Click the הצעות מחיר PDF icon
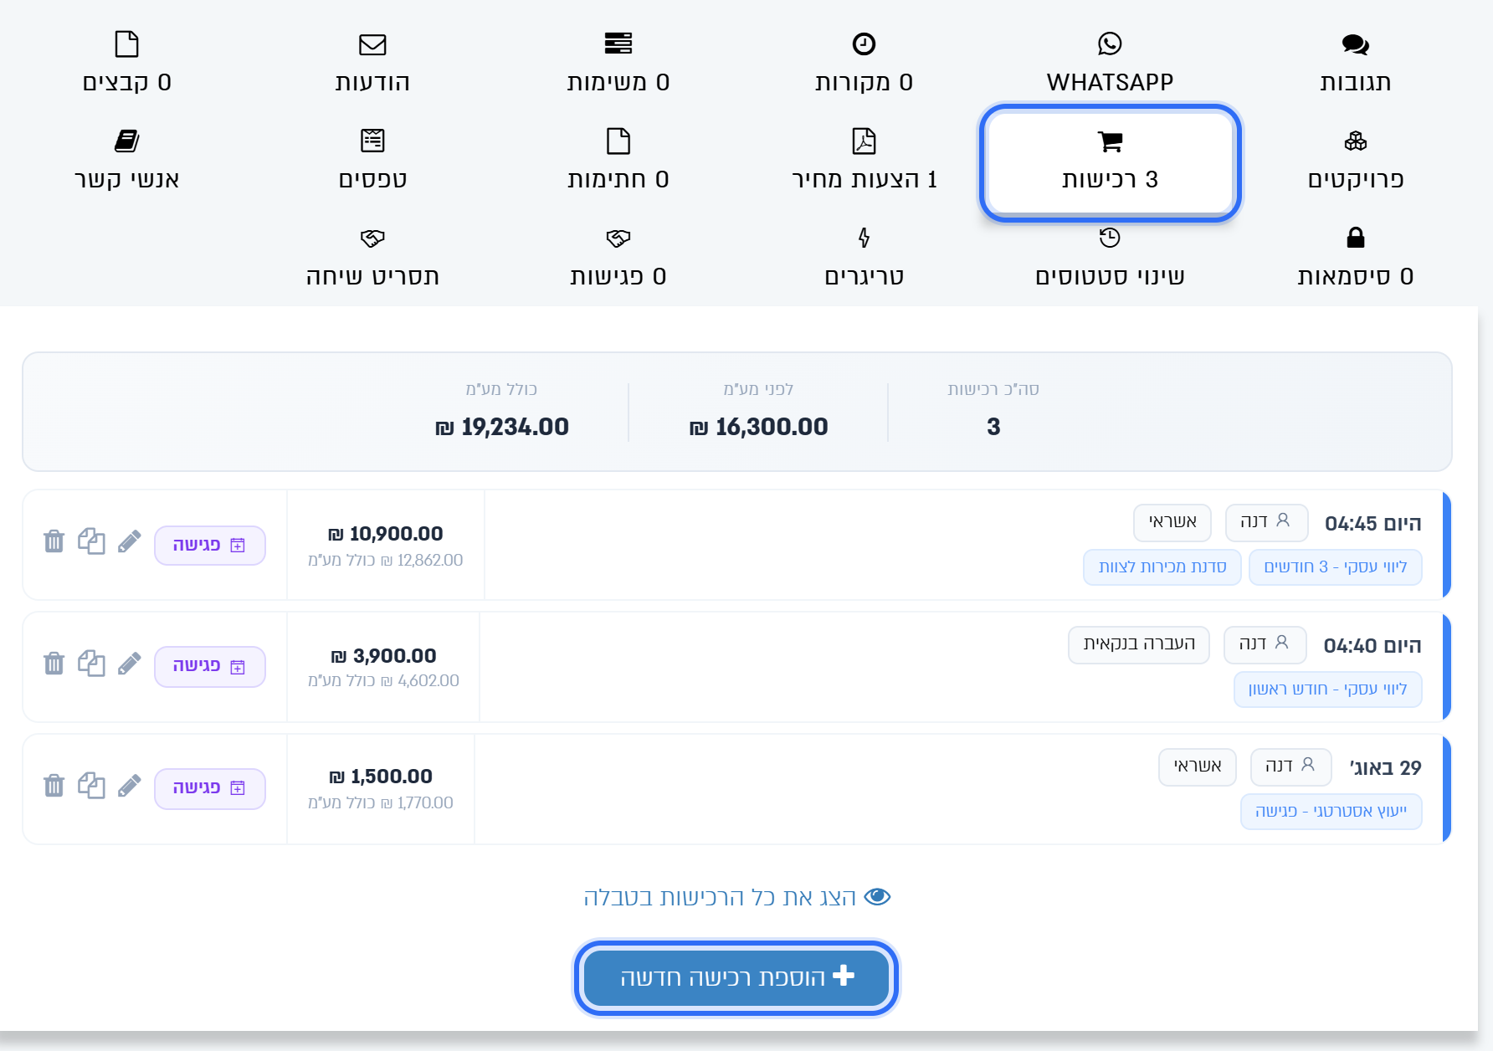 point(864,141)
